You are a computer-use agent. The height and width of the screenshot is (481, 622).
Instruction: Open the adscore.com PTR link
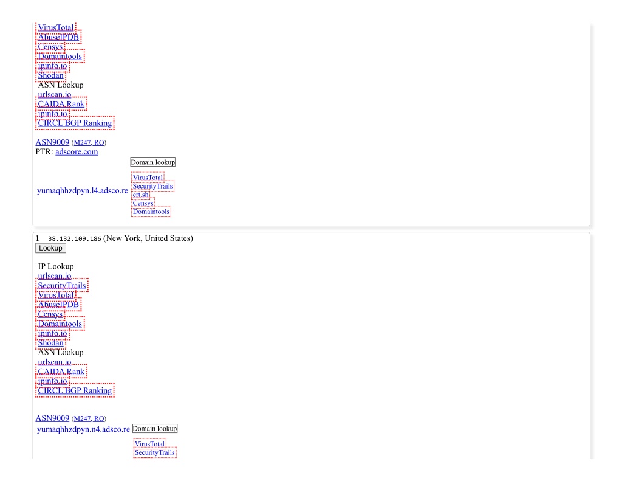coord(77,152)
